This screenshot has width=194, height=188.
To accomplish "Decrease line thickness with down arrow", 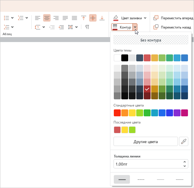I will [185, 166].
